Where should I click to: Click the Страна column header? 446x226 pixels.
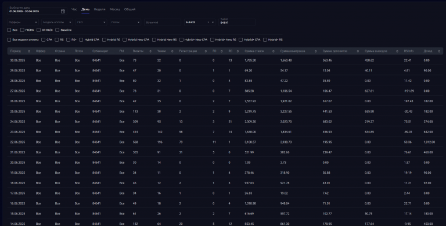click(x=60, y=51)
